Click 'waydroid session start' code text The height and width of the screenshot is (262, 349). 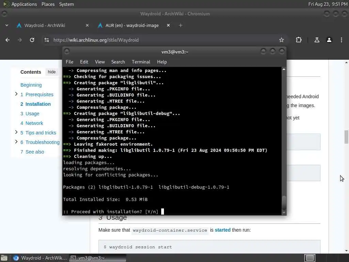point(140,247)
